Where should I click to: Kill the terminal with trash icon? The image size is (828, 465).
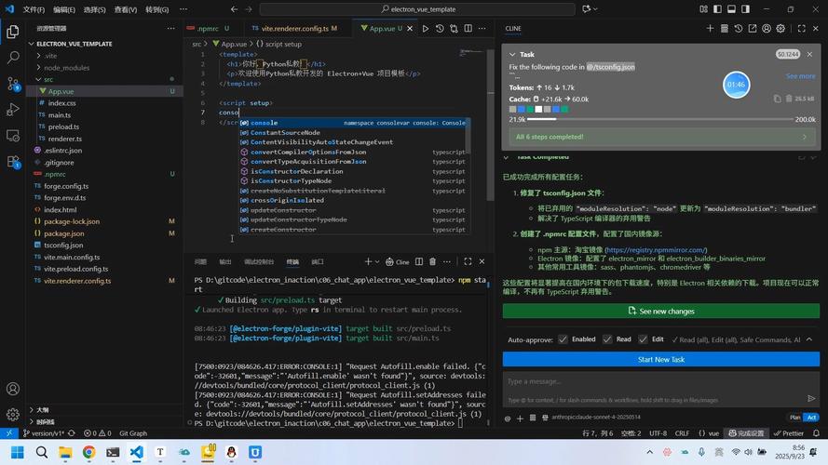(432, 261)
